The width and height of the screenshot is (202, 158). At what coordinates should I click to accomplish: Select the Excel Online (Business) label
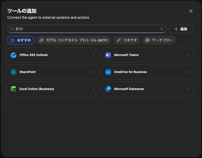[37, 89]
